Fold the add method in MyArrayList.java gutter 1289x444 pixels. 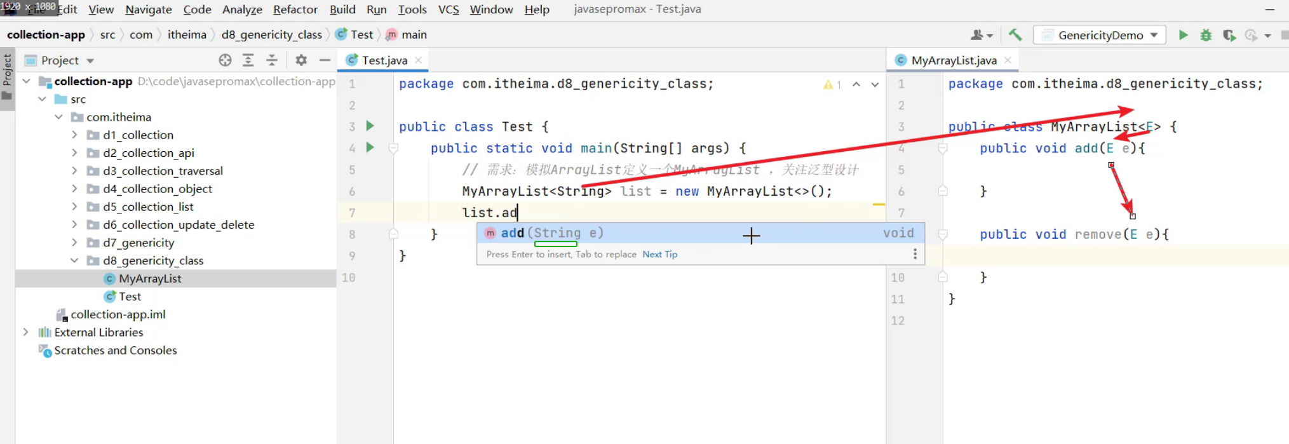943,149
